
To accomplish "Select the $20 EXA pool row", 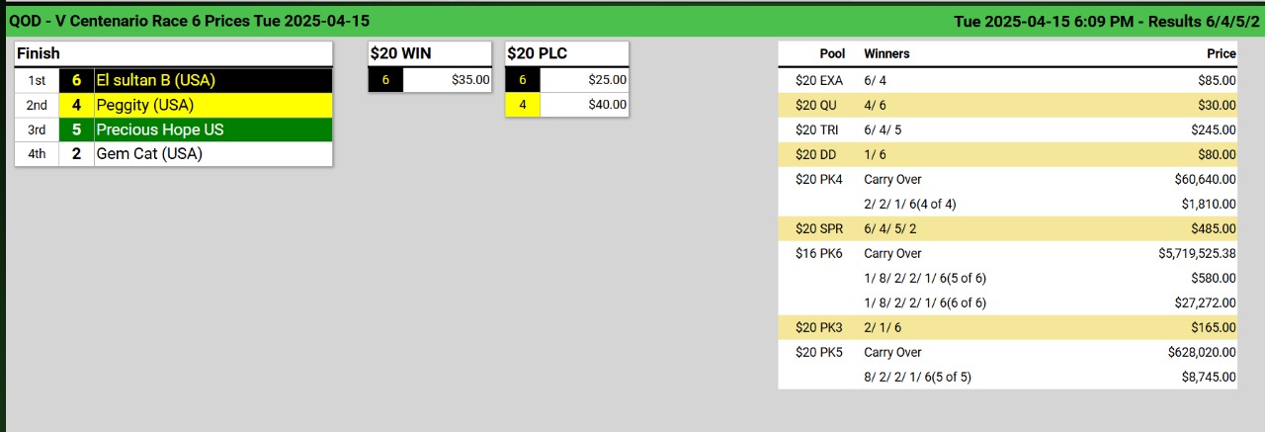I will point(1007,80).
